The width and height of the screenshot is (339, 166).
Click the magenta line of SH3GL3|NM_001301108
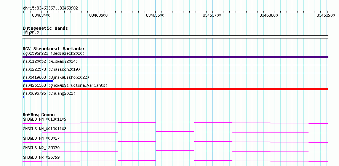(175, 132)
